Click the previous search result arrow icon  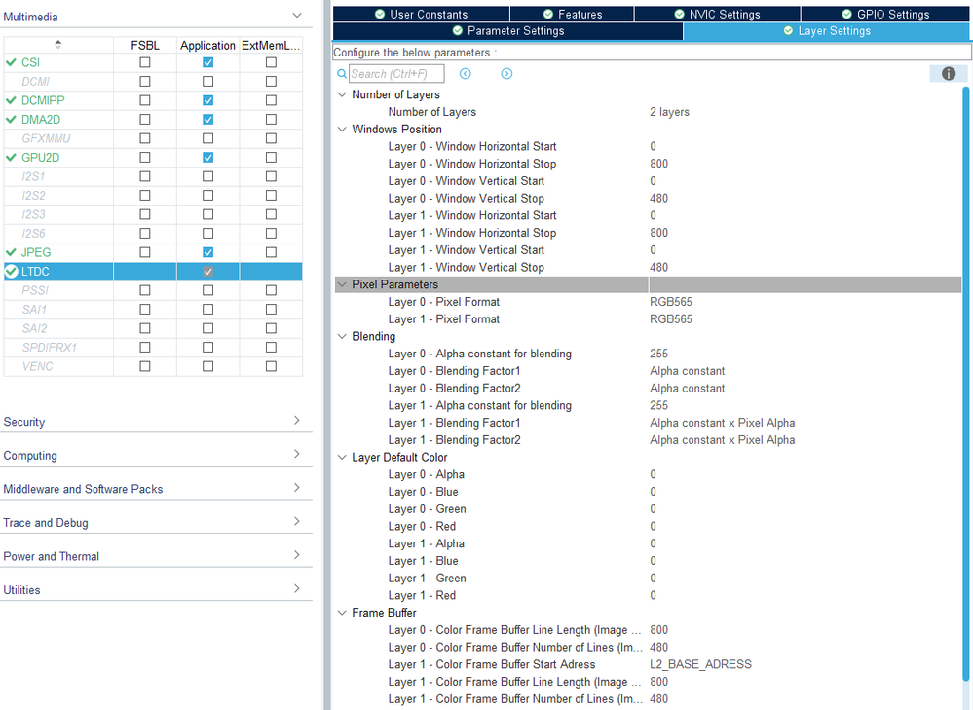(x=465, y=73)
